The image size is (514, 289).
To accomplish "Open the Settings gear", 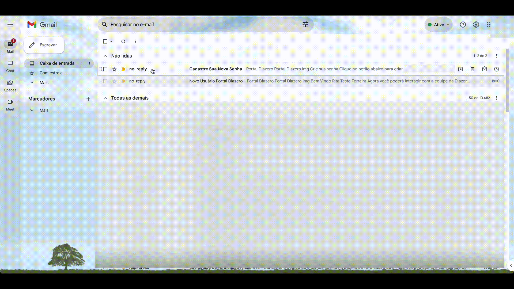I will [476, 25].
